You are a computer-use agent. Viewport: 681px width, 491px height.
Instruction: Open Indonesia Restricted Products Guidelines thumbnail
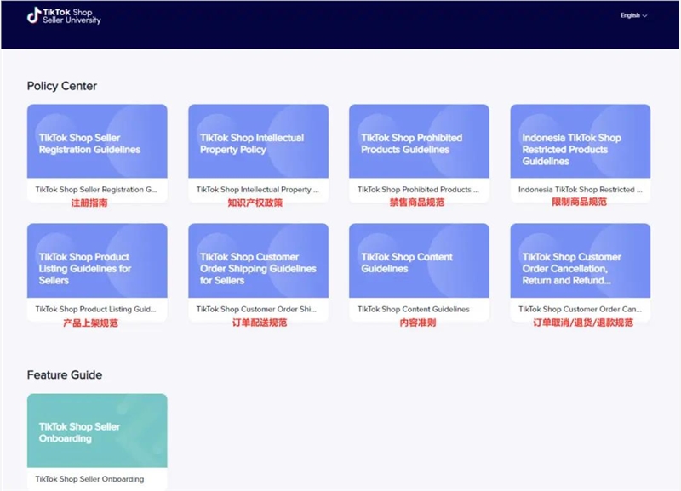580,141
